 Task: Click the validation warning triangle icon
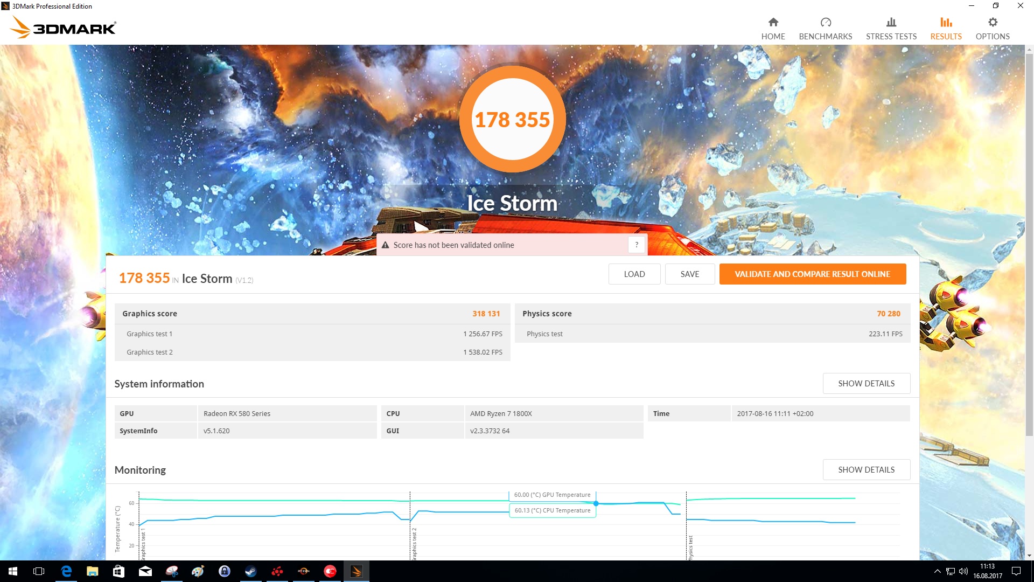(x=385, y=245)
